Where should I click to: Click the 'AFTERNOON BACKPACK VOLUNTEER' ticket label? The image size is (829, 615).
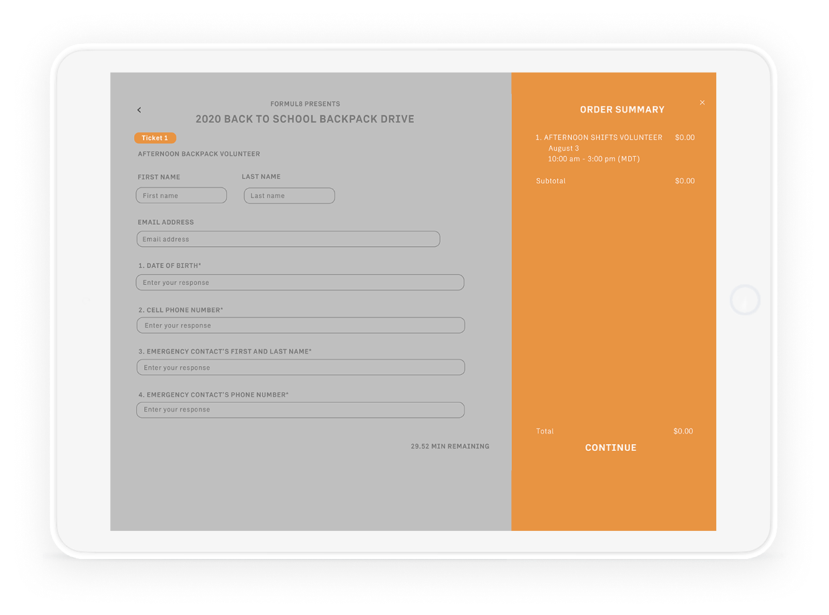199,154
